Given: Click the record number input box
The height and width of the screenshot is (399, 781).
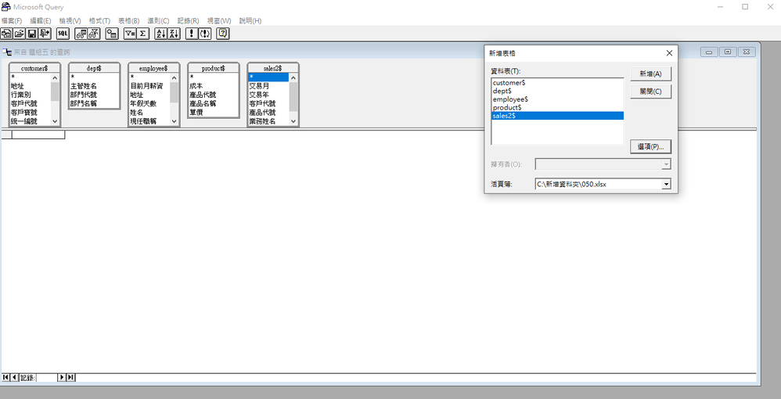Looking at the screenshot, I should [47, 378].
